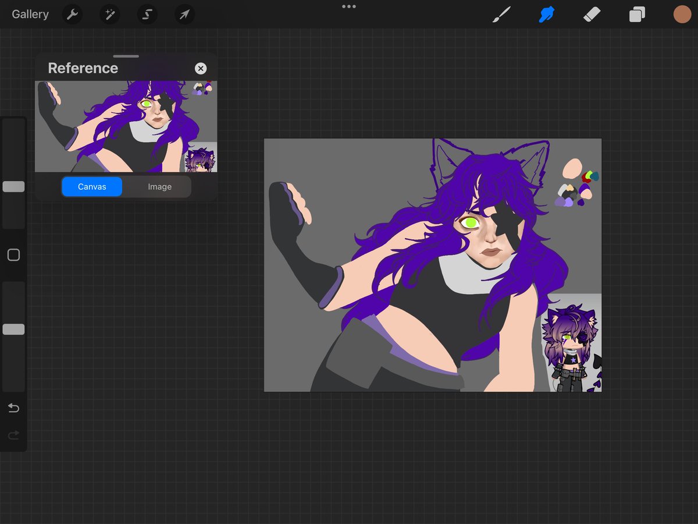Open the Gallery view
The height and width of the screenshot is (524, 698).
[x=30, y=14]
